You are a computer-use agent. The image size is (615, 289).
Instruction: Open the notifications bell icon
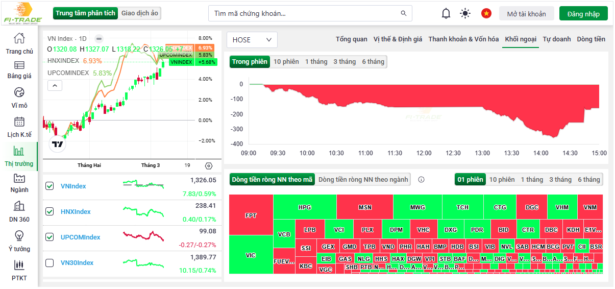click(x=446, y=14)
